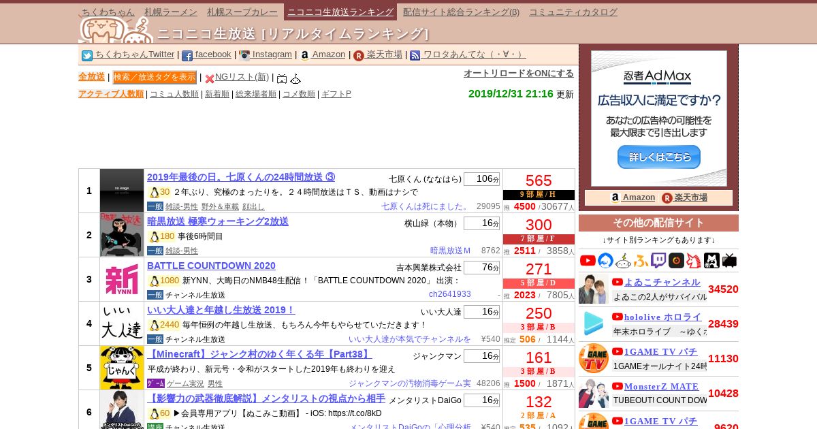
Task: Open 新YNN thumbnail in rank 3
Action: pos(122,279)
